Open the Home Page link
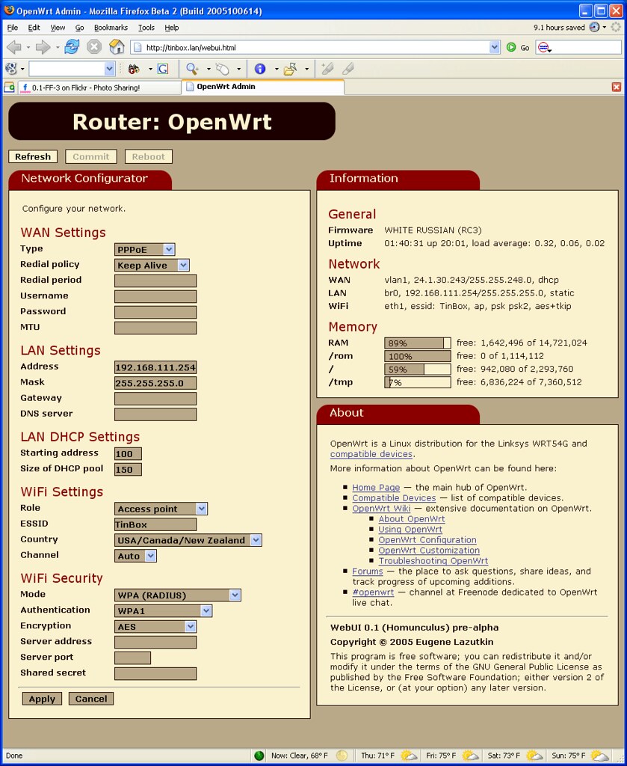Image resolution: width=627 pixels, height=766 pixels. (x=376, y=488)
